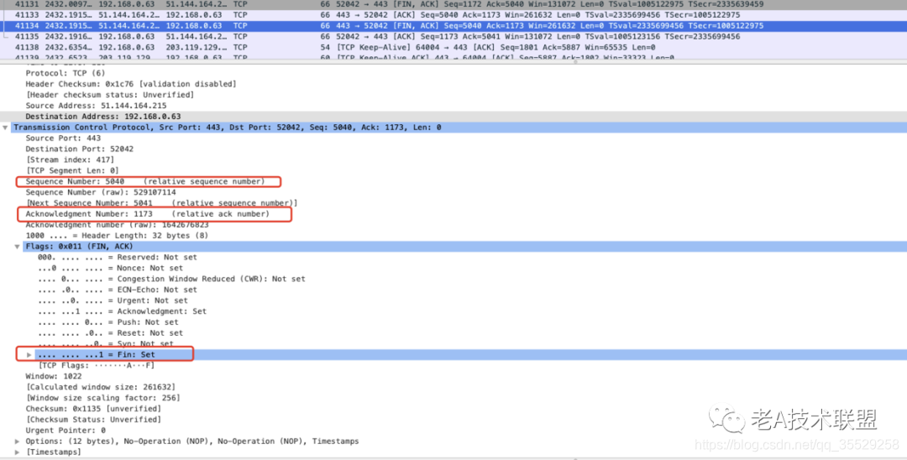Viewport: 907px width, 460px height.
Task: Select '[Window size scaling factor: 256]' field
Action: point(103,398)
